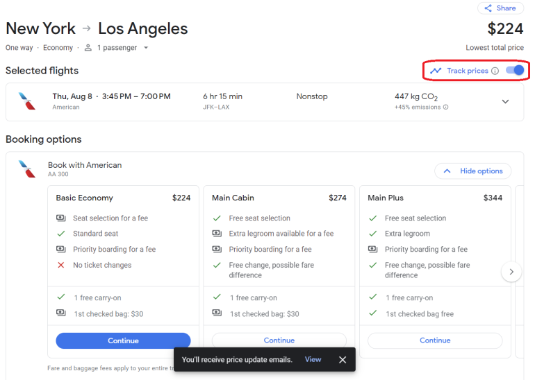The width and height of the screenshot is (535, 380).
Task: Continue with the Basic Economy fare
Action: (123, 340)
